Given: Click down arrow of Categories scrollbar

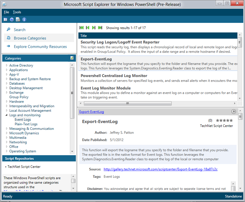Looking at the screenshot, I should pyautogui.click(x=72, y=151).
